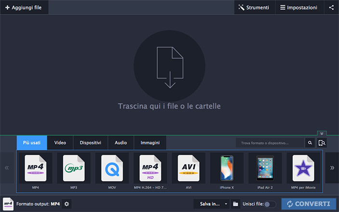Show next presets with right arrows
The height and width of the screenshot is (212, 339).
[332, 168]
